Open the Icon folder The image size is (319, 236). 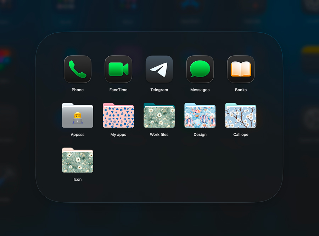click(x=77, y=160)
